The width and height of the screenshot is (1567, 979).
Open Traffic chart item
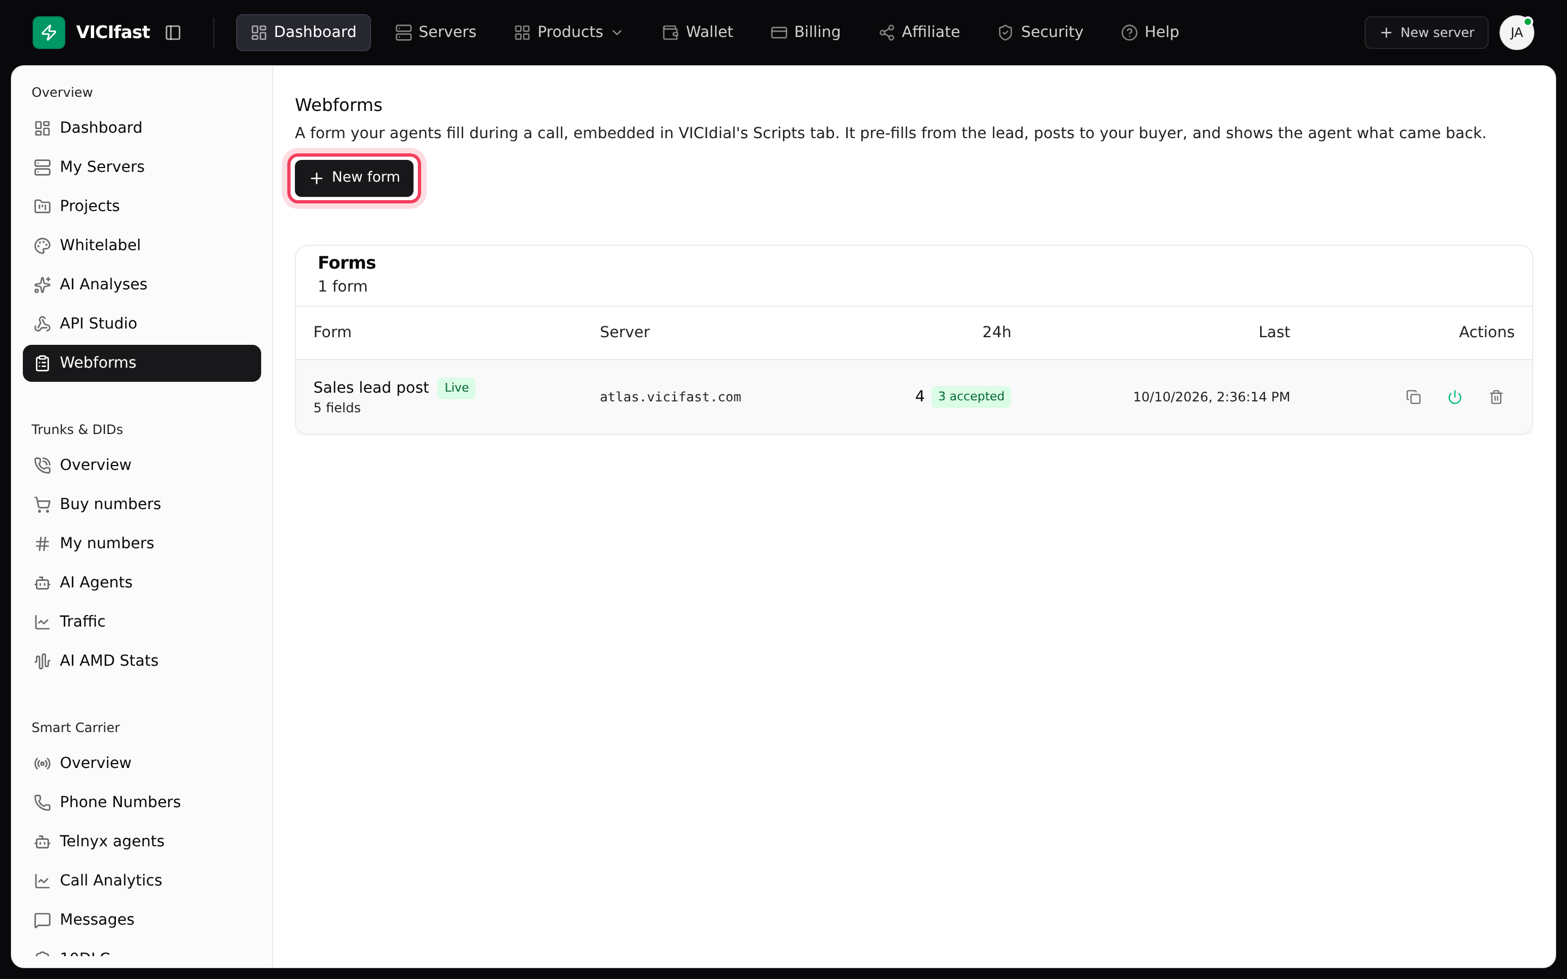142,622
